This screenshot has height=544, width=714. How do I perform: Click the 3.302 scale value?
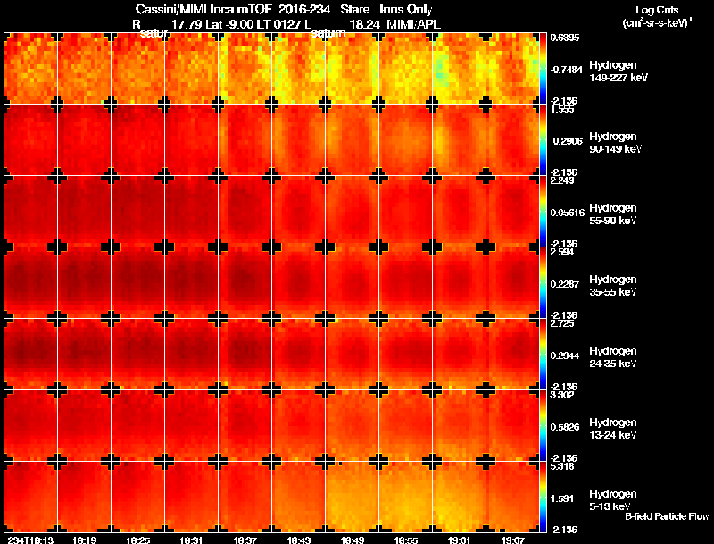pos(562,395)
